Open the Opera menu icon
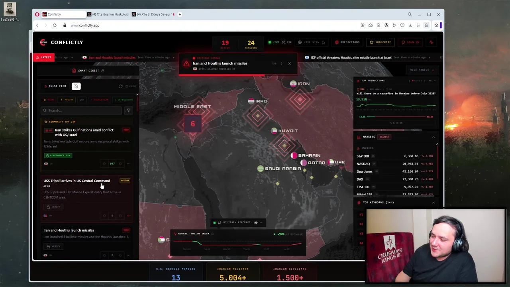 pyautogui.click(x=37, y=14)
